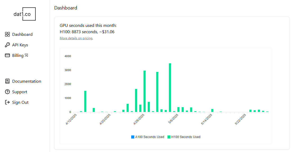Open the Documentation sidebar label
Viewport: 293px width, 152px height.
(26, 81)
